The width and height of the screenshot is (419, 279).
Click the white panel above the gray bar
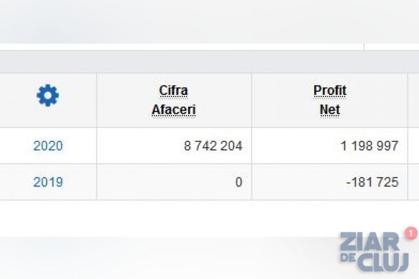182,47
